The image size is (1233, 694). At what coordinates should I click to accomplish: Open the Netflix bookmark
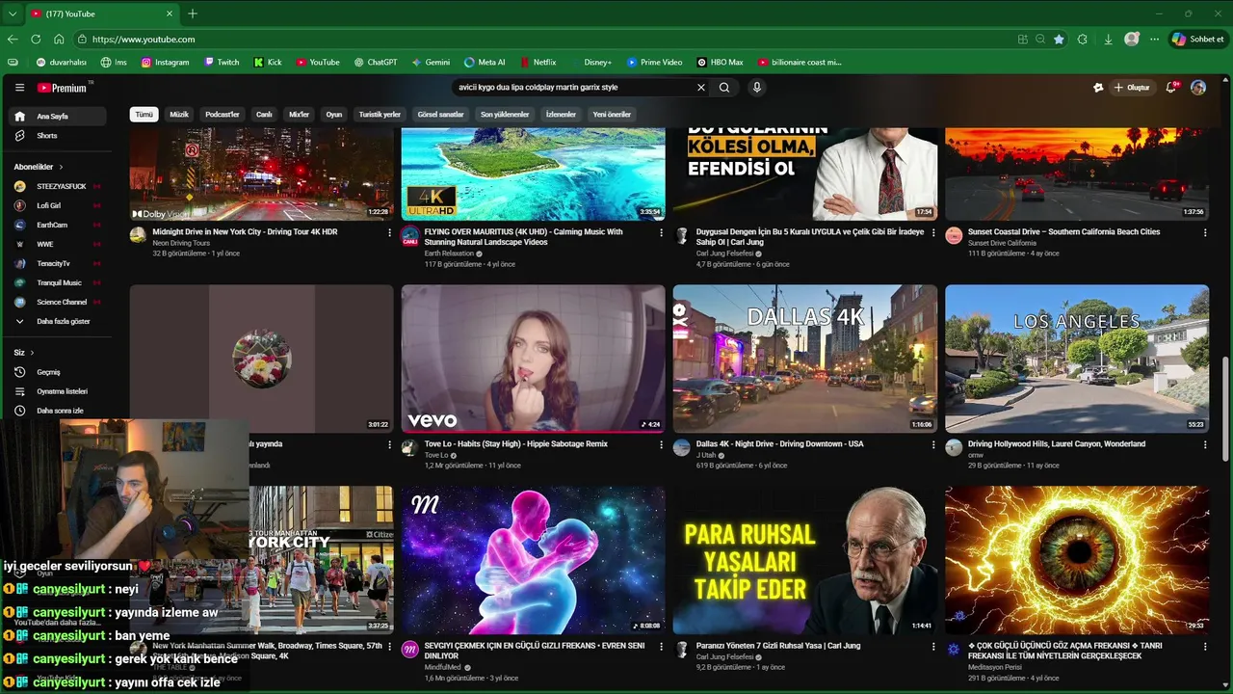click(x=538, y=63)
